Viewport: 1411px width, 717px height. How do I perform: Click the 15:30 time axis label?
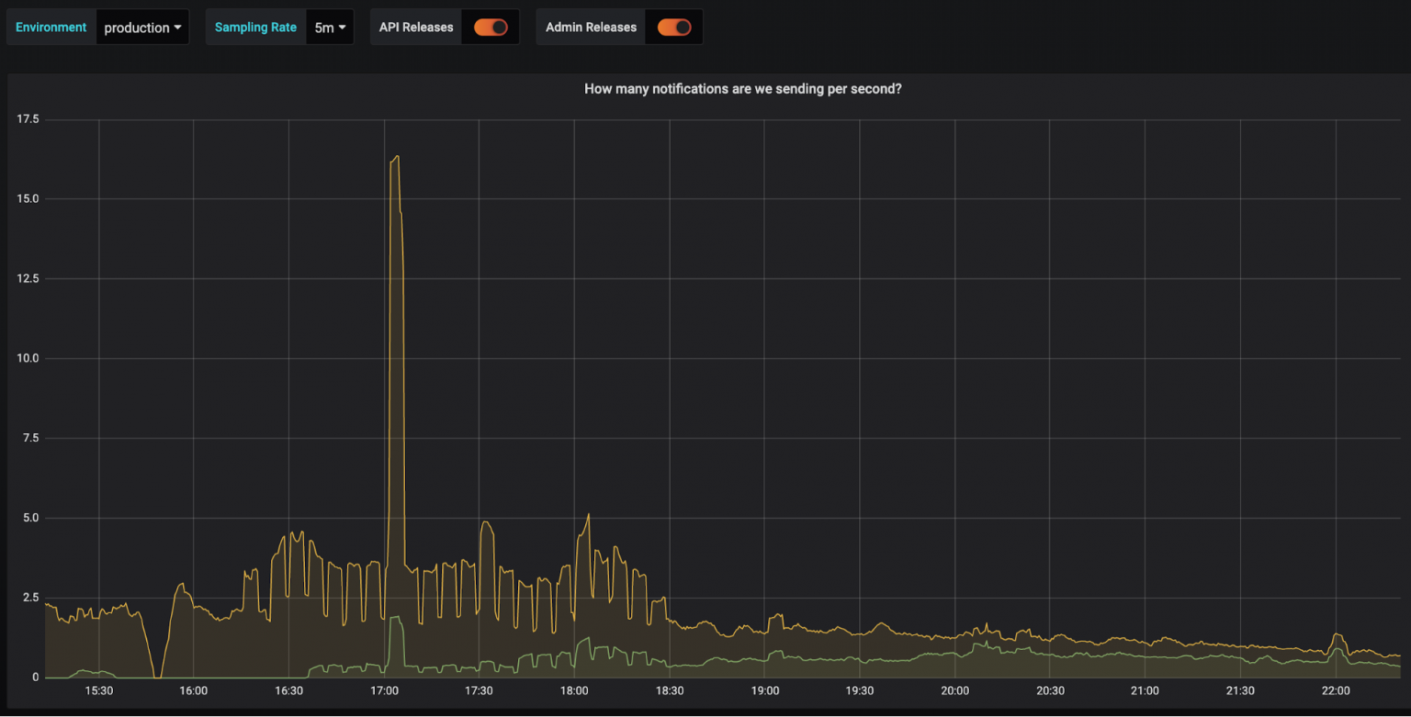click(x=98, y=691)
